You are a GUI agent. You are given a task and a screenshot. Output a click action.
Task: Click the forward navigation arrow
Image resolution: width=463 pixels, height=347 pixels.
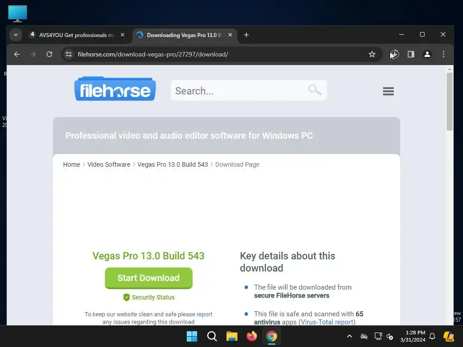(33, 54)
